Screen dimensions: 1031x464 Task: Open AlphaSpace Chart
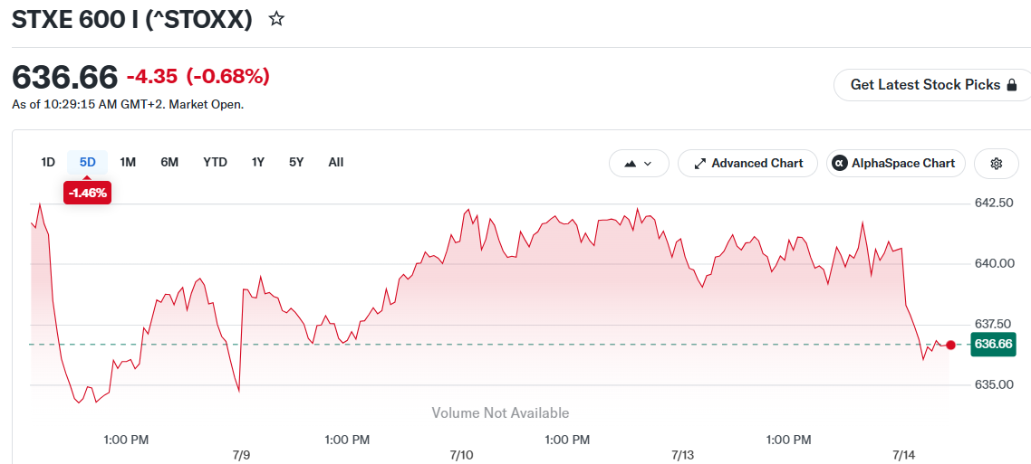click(895, 164)
